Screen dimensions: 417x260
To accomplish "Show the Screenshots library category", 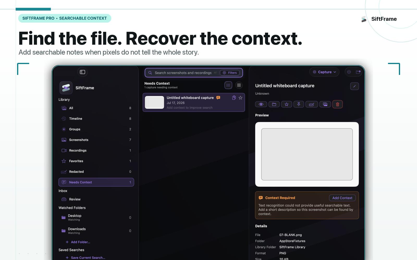I will tap(96, 140).
